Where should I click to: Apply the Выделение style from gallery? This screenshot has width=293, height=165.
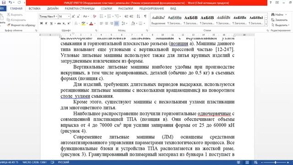click(x=158, y=20)
